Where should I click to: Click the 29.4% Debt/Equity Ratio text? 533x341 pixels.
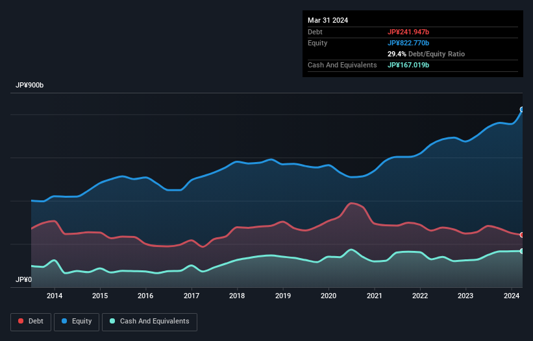click(426, 54)
